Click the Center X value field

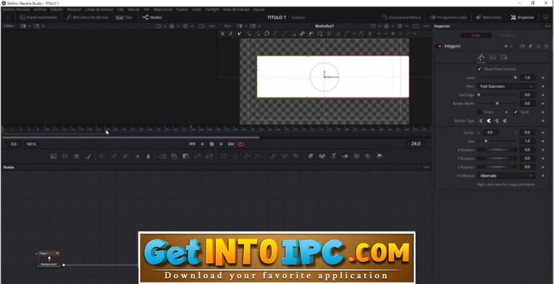(x=490, y=133)
